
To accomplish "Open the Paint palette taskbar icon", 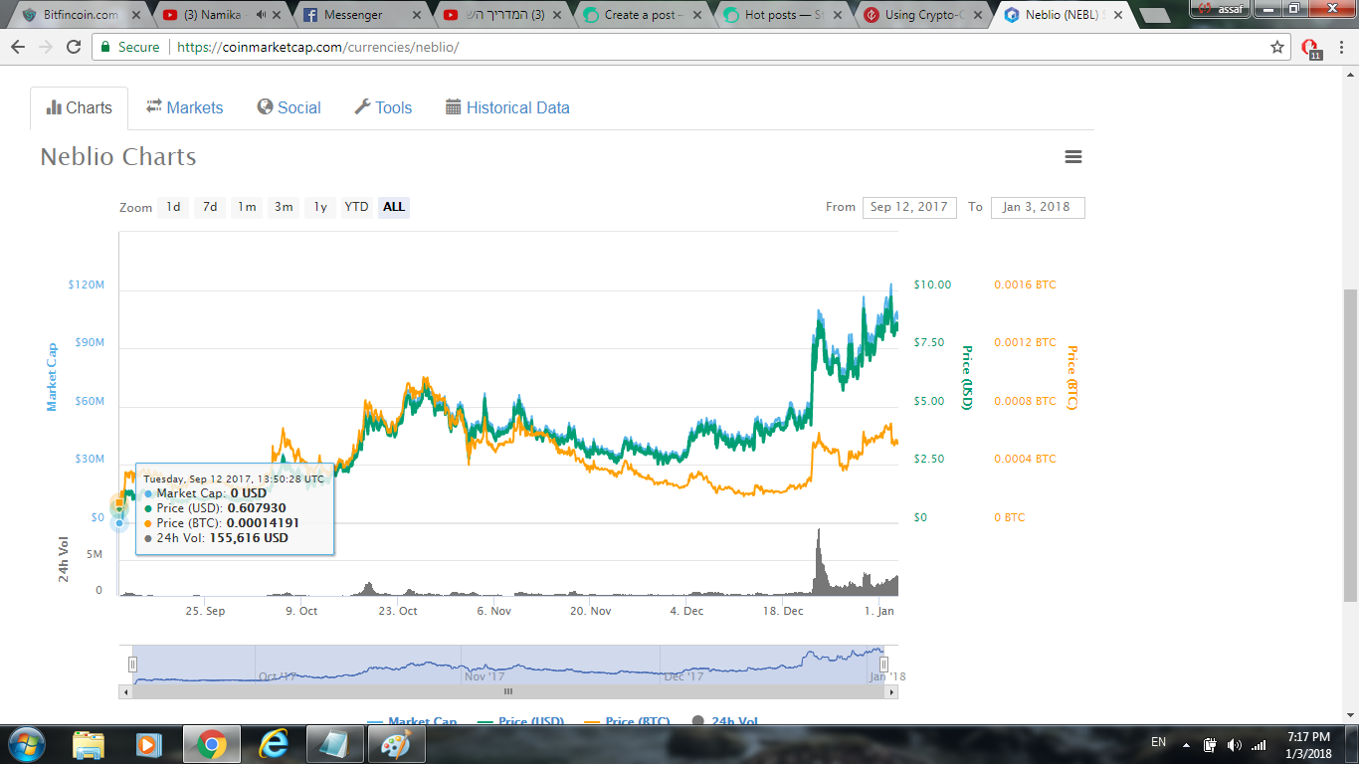I will 396,744.
